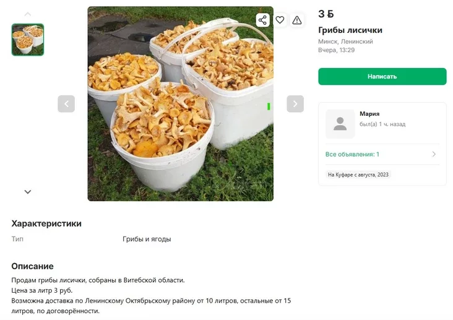Click the green Написать button
This screenshot has width=453, height=320.
(382, 76)
